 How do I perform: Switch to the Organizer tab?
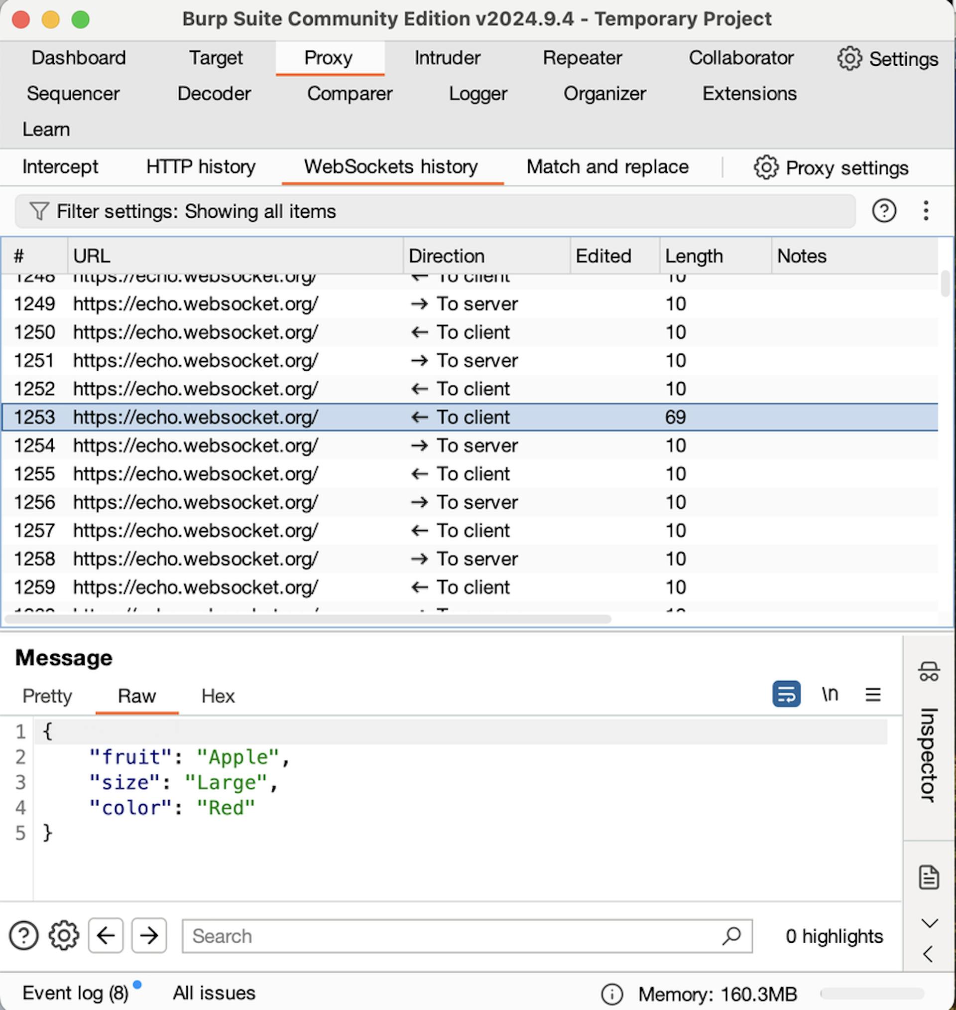[x=605, y=93]
